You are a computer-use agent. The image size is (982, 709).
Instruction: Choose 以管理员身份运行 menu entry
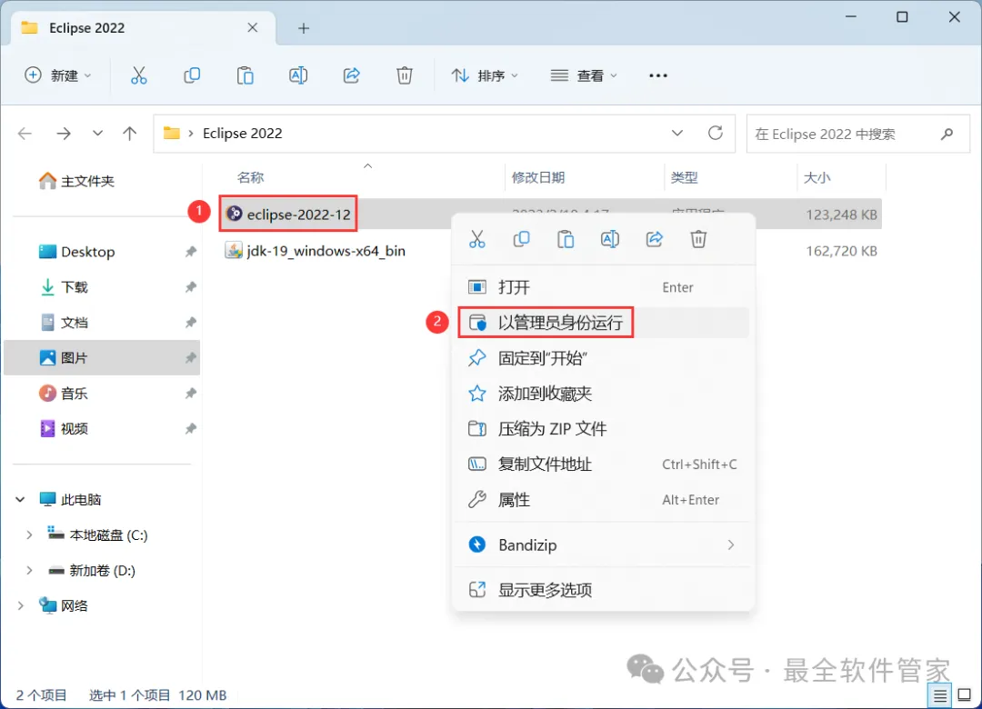click(603, 323)
